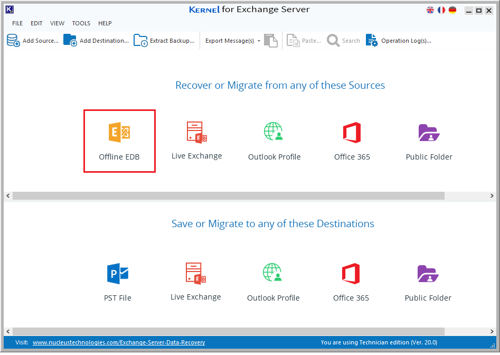Click the Destinations horizontal scrollbar thumb
Screen dimensions: 500x355
tap(228, 331)
